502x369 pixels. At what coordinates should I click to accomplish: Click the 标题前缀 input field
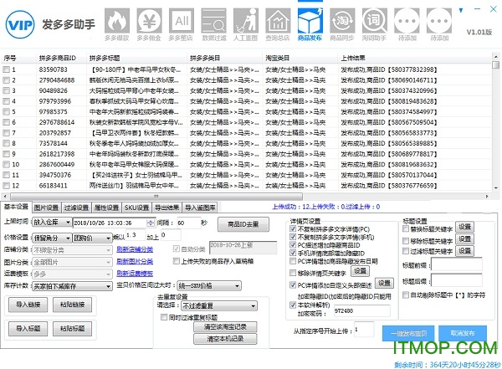click(457, 265)
